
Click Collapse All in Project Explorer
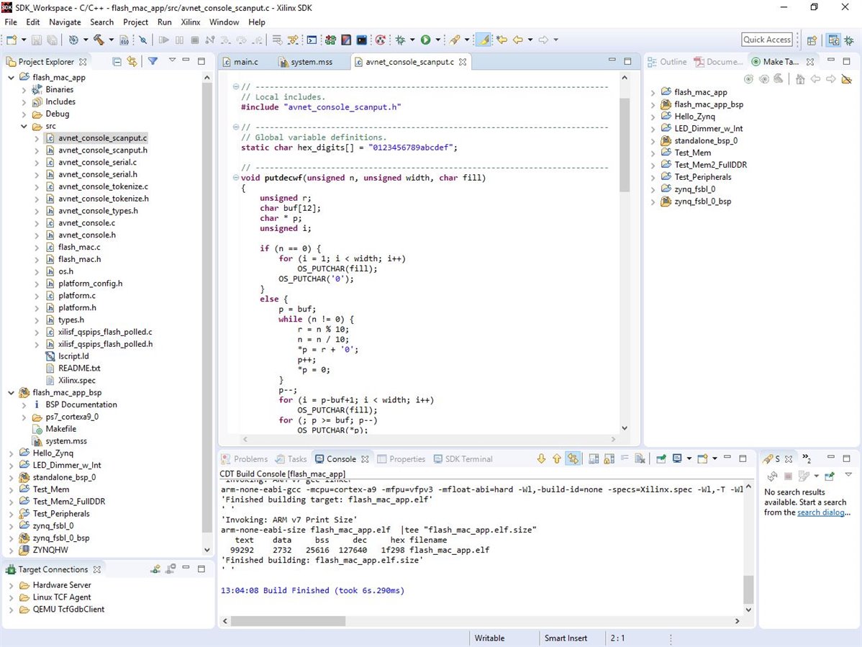click(x=117, y=62)
